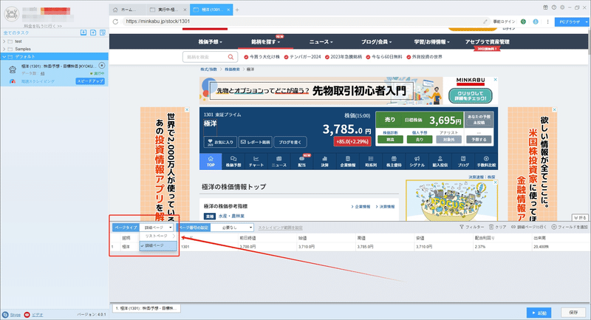Click the 起動 start button
Image resolution: width=591 pixels, height=320 pixels.
(x=539, y=313)
